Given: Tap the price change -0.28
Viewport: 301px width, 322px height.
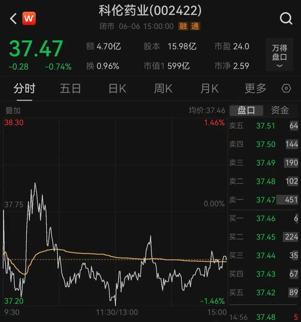Looking at the screenshot, I should 18,67.
